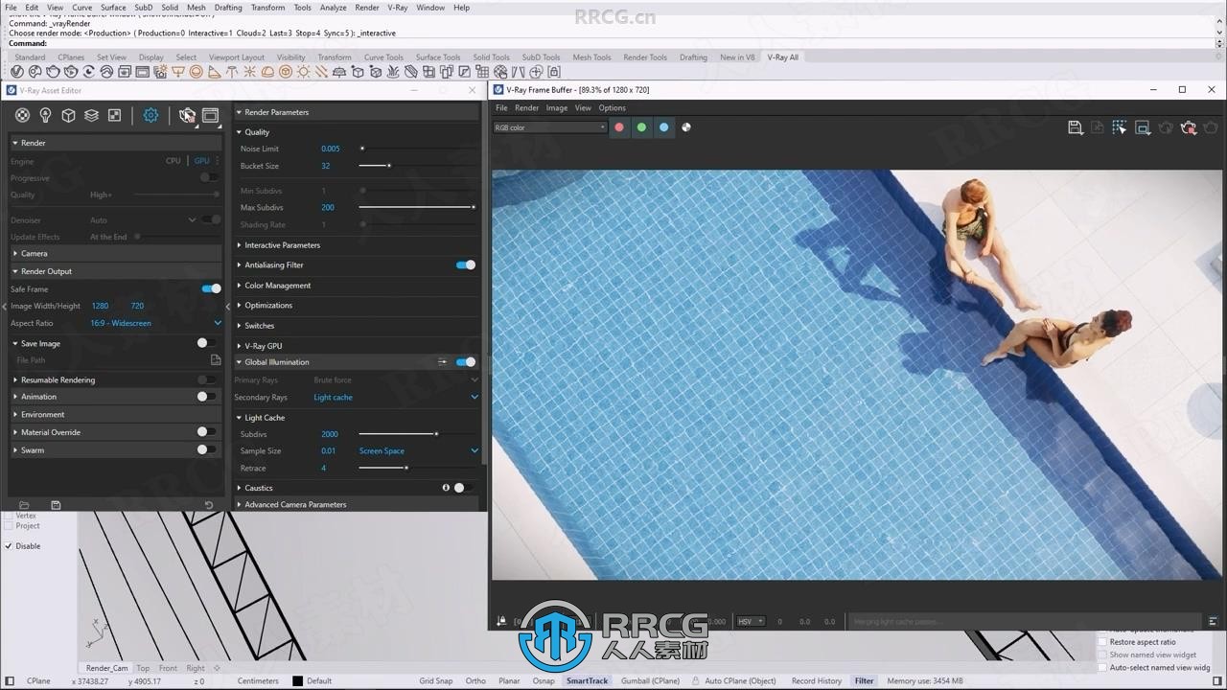Open the Sample Size Screen Space dropdown
Viewport: 1227px width, 690px height.
(x=418, y=450)
